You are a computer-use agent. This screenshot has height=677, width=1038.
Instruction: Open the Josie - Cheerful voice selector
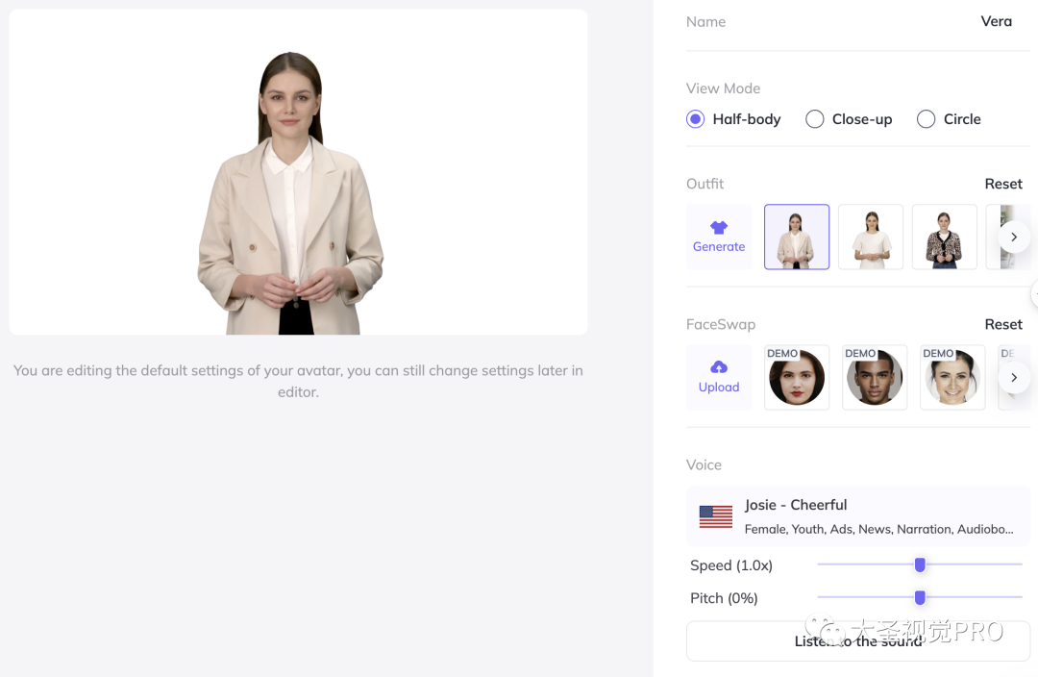coord(857,516)
